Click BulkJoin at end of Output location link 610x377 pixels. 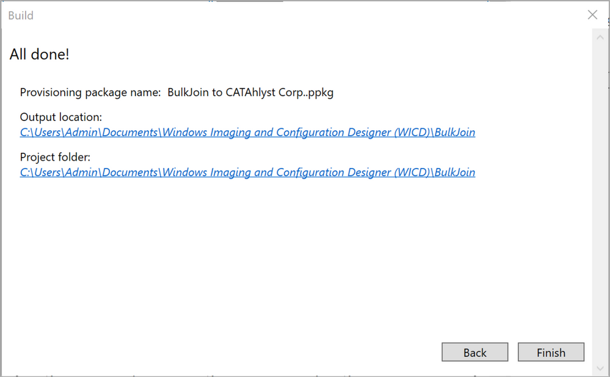[455, 133]
